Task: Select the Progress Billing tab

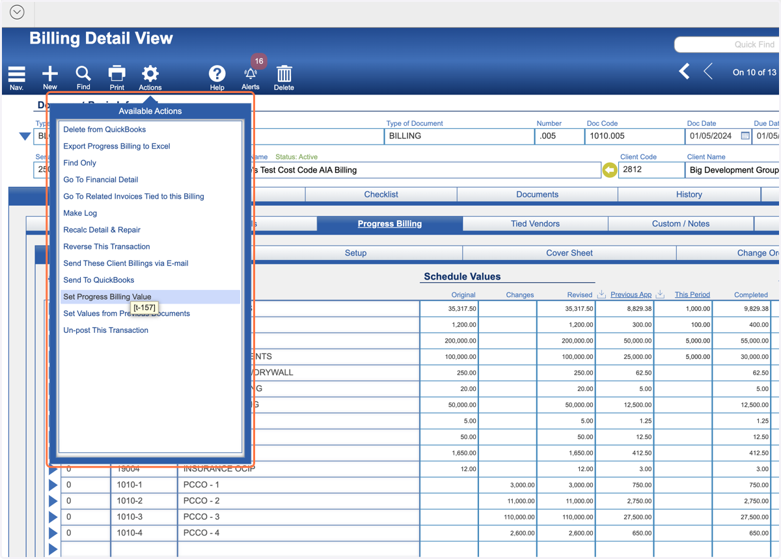Action: [390, 223]
